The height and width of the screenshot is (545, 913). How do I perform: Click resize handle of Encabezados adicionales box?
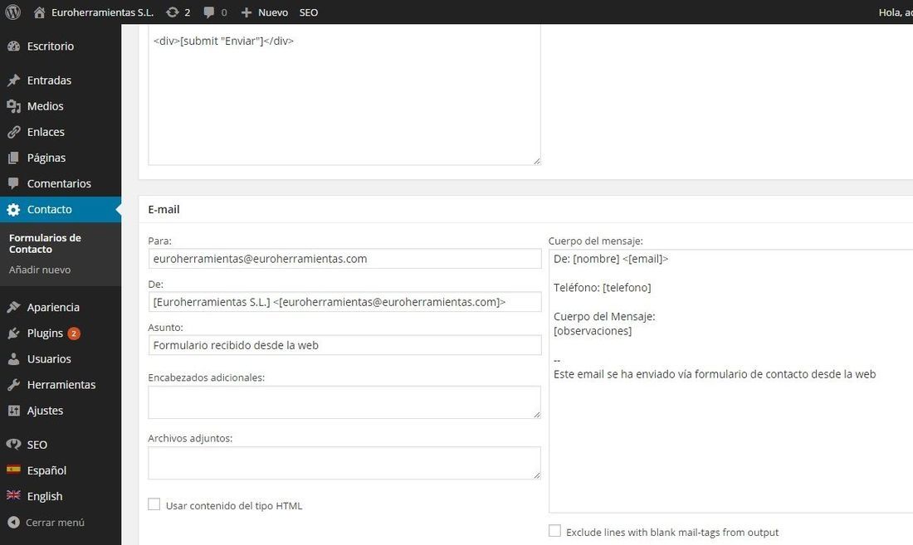click(537, 415)
